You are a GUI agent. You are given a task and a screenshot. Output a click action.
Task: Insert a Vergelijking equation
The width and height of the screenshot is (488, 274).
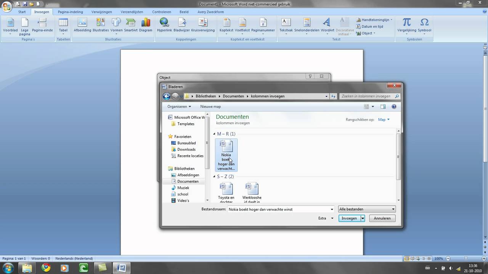pos(407,26)
